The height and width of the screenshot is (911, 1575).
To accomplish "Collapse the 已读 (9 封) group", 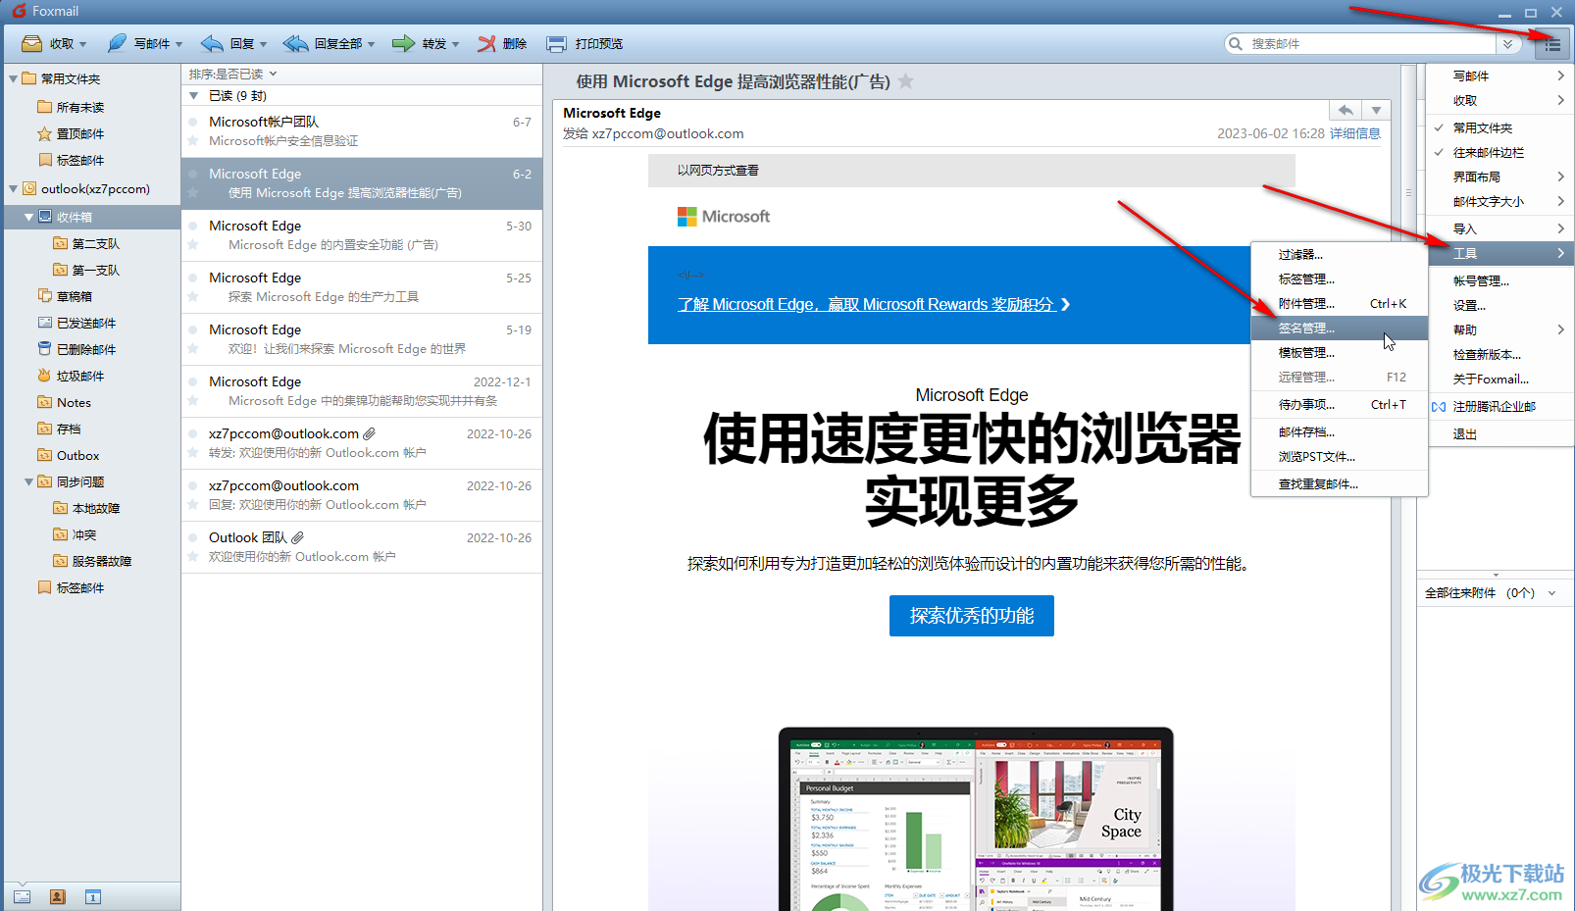I will click(x=194, y=95).
